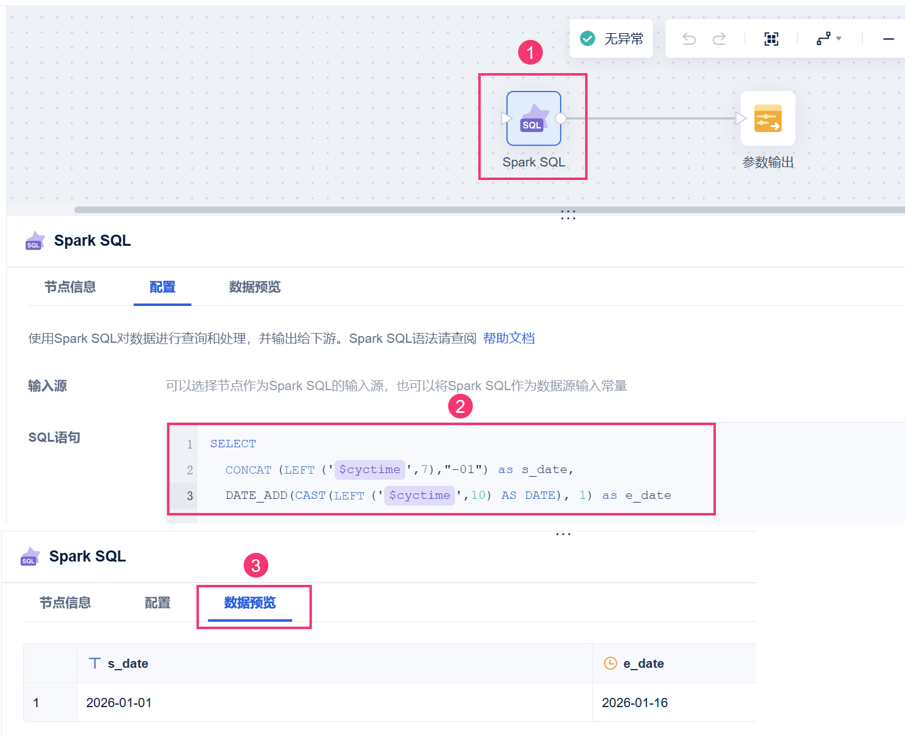Click line number 1 in the editor gutter
This screenshot has width=905, height=736.
pos(190,444)
